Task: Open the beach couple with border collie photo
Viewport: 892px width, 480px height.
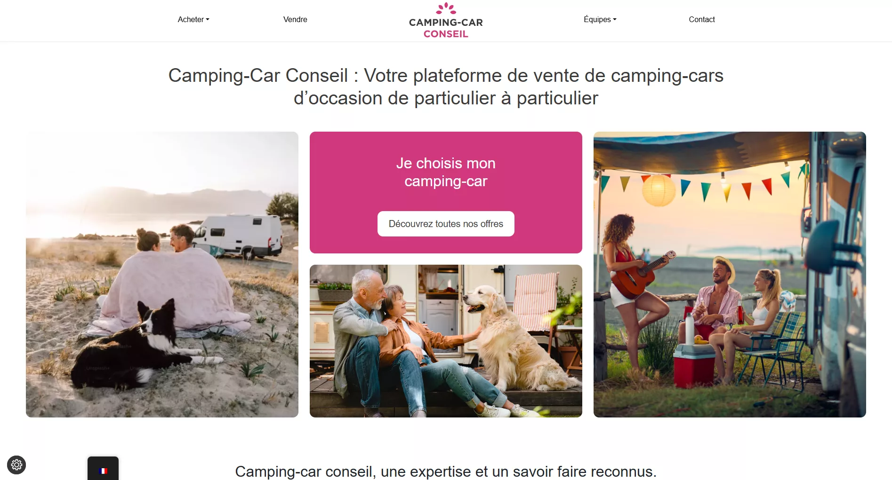Action: [162, 275]
